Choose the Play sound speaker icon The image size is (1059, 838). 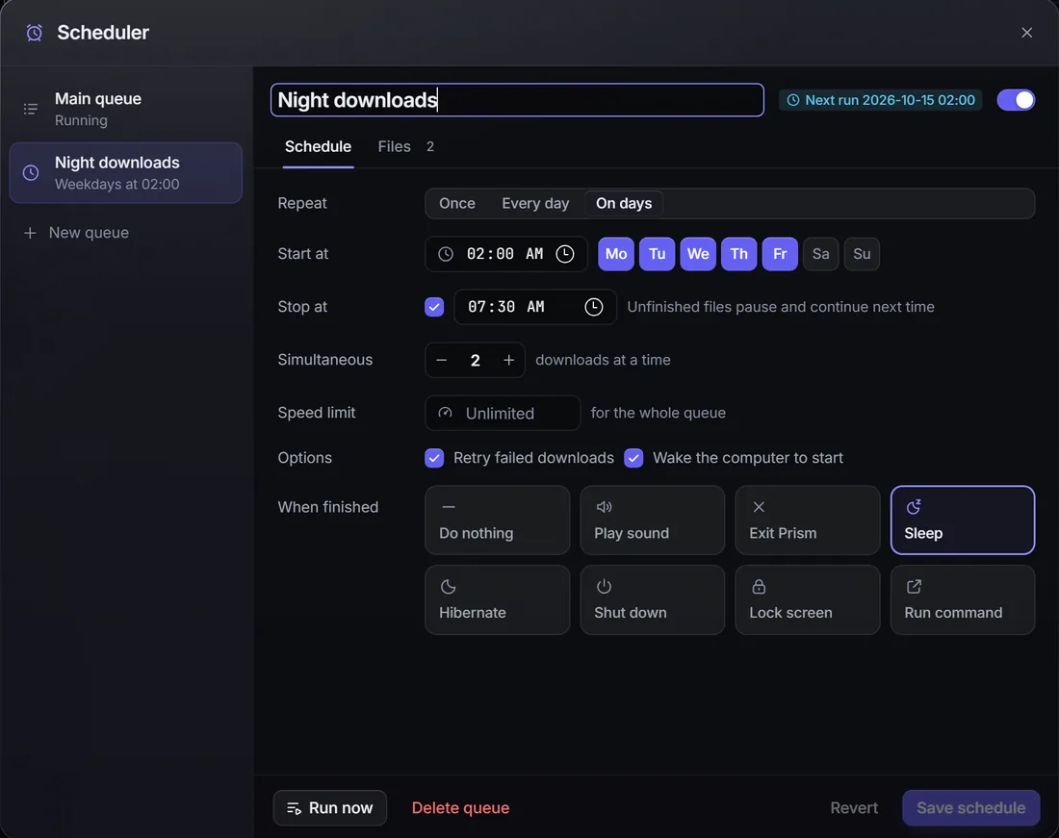[604, 507]
